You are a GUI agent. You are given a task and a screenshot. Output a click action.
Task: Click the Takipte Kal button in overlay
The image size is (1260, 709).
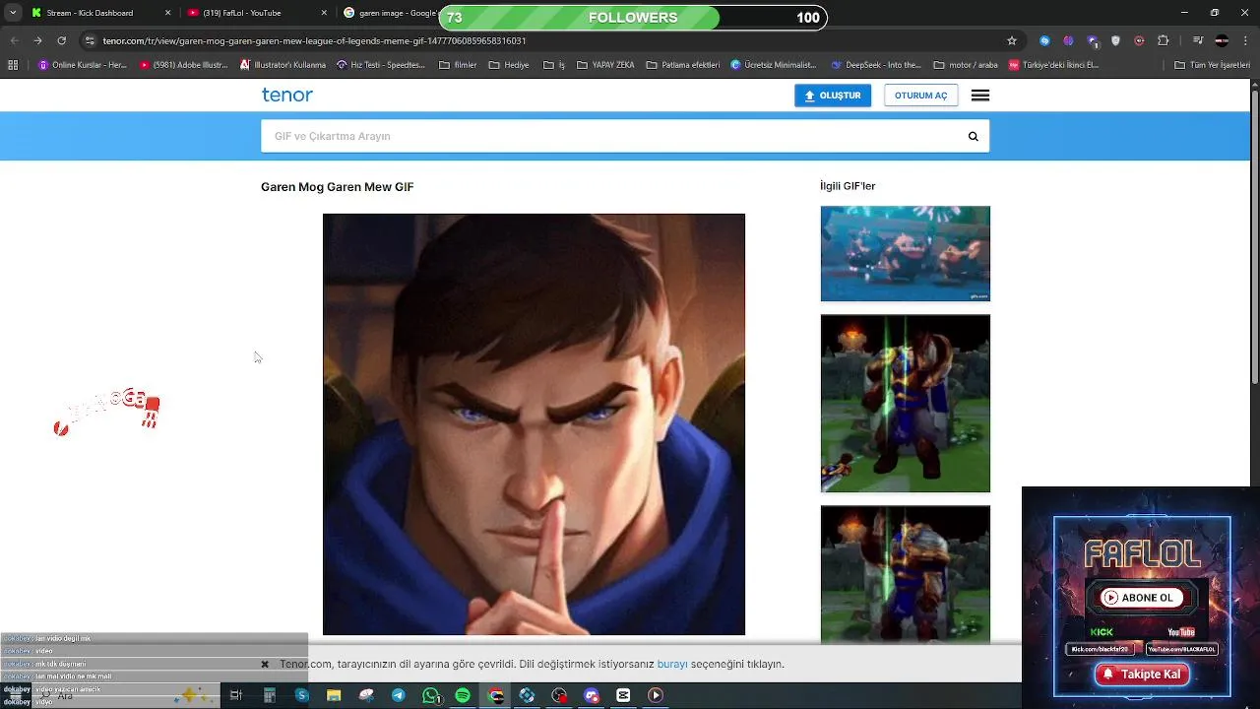point(1142,675)
